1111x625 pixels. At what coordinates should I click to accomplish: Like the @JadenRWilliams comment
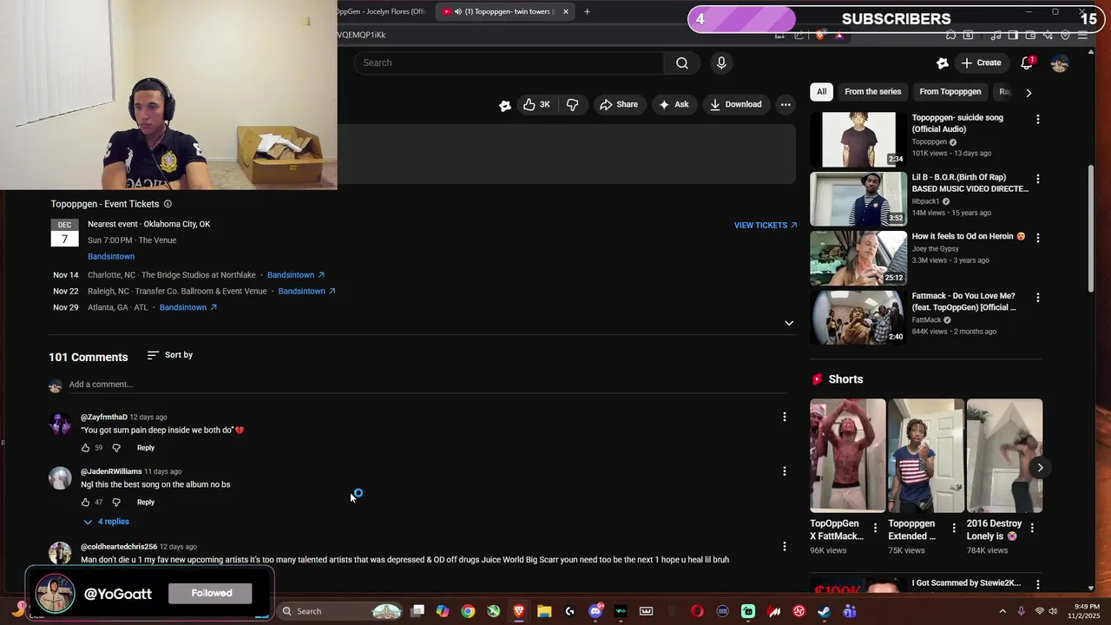point(85,503)
